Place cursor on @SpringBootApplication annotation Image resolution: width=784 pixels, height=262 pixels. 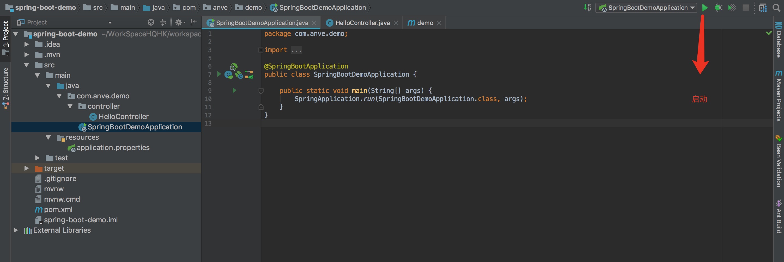(x=306, y=66)
